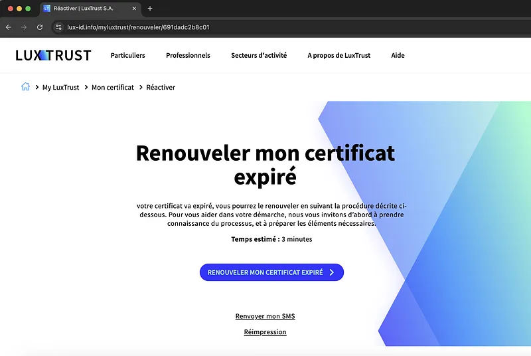Open Mon certificat breadcrumb link

[113, 88]
